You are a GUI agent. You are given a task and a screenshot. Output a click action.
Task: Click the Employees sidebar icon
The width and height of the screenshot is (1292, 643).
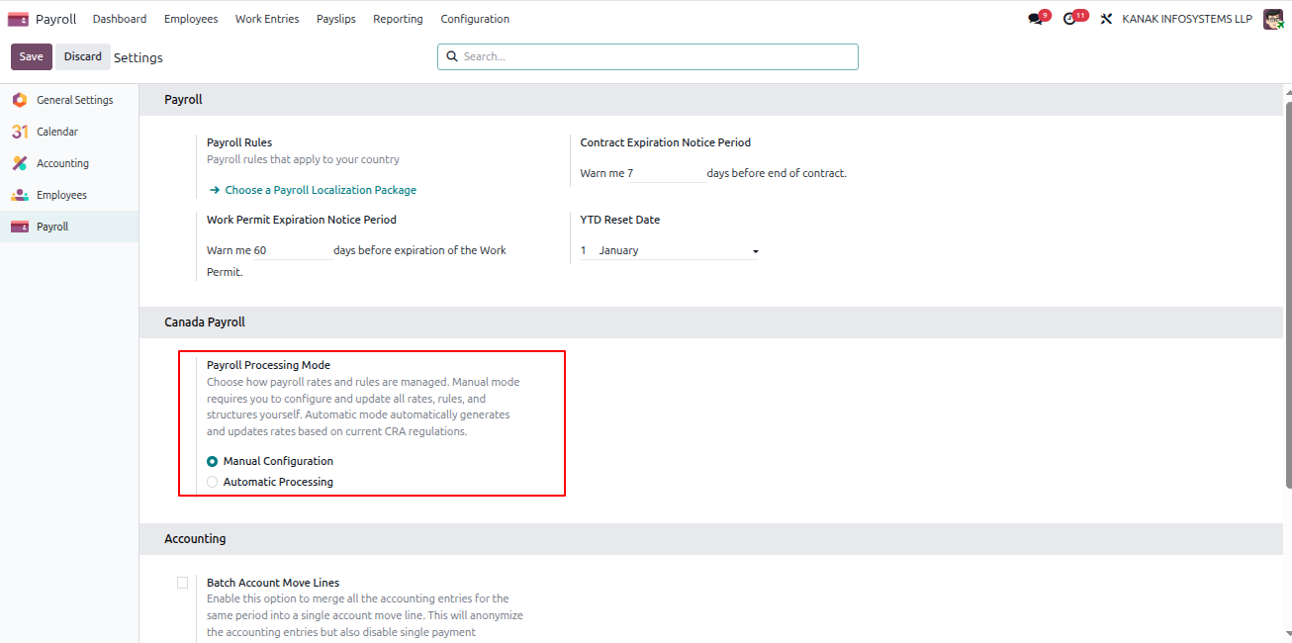(20, 195)
